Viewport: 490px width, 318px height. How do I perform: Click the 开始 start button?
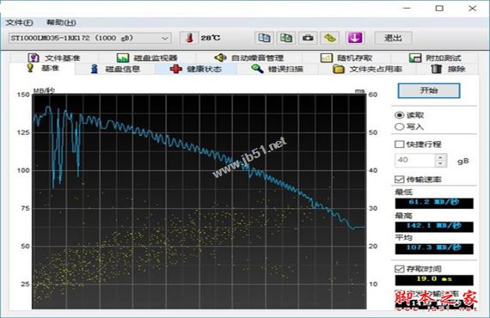[429, 90]
